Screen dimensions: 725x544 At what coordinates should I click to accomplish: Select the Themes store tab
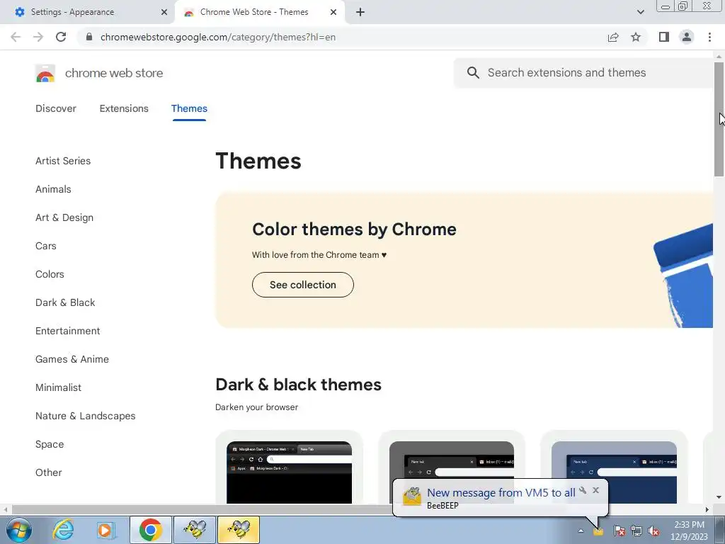tap(189, 108)
